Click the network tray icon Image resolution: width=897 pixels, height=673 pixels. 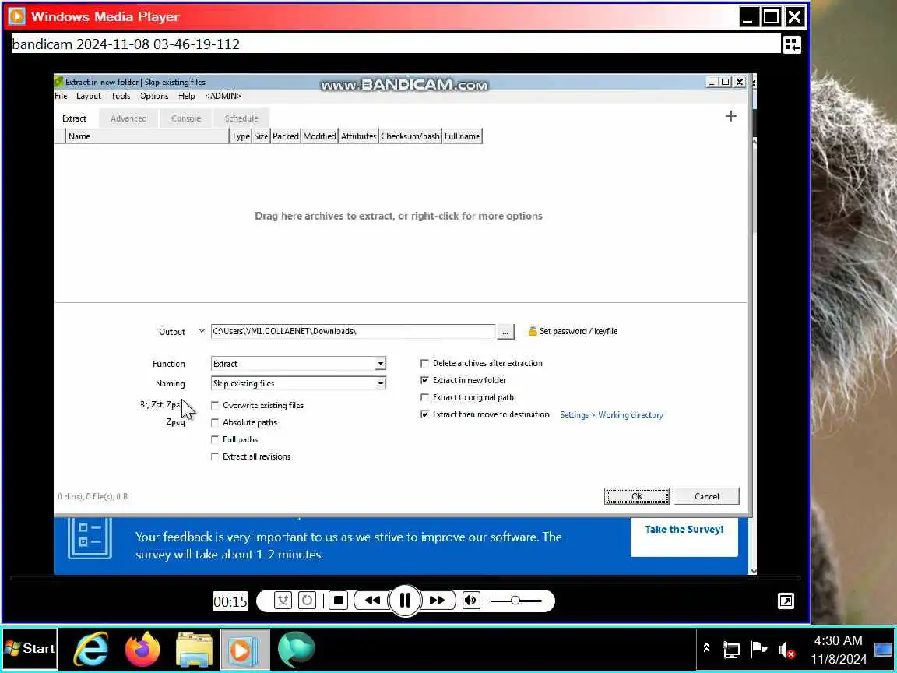pos(731,650)
